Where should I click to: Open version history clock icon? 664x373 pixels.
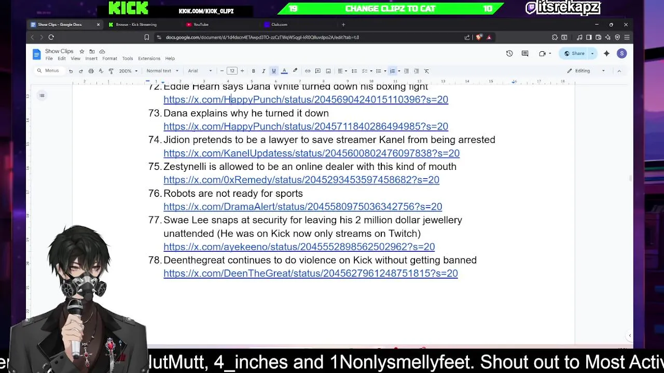(509, 53)
